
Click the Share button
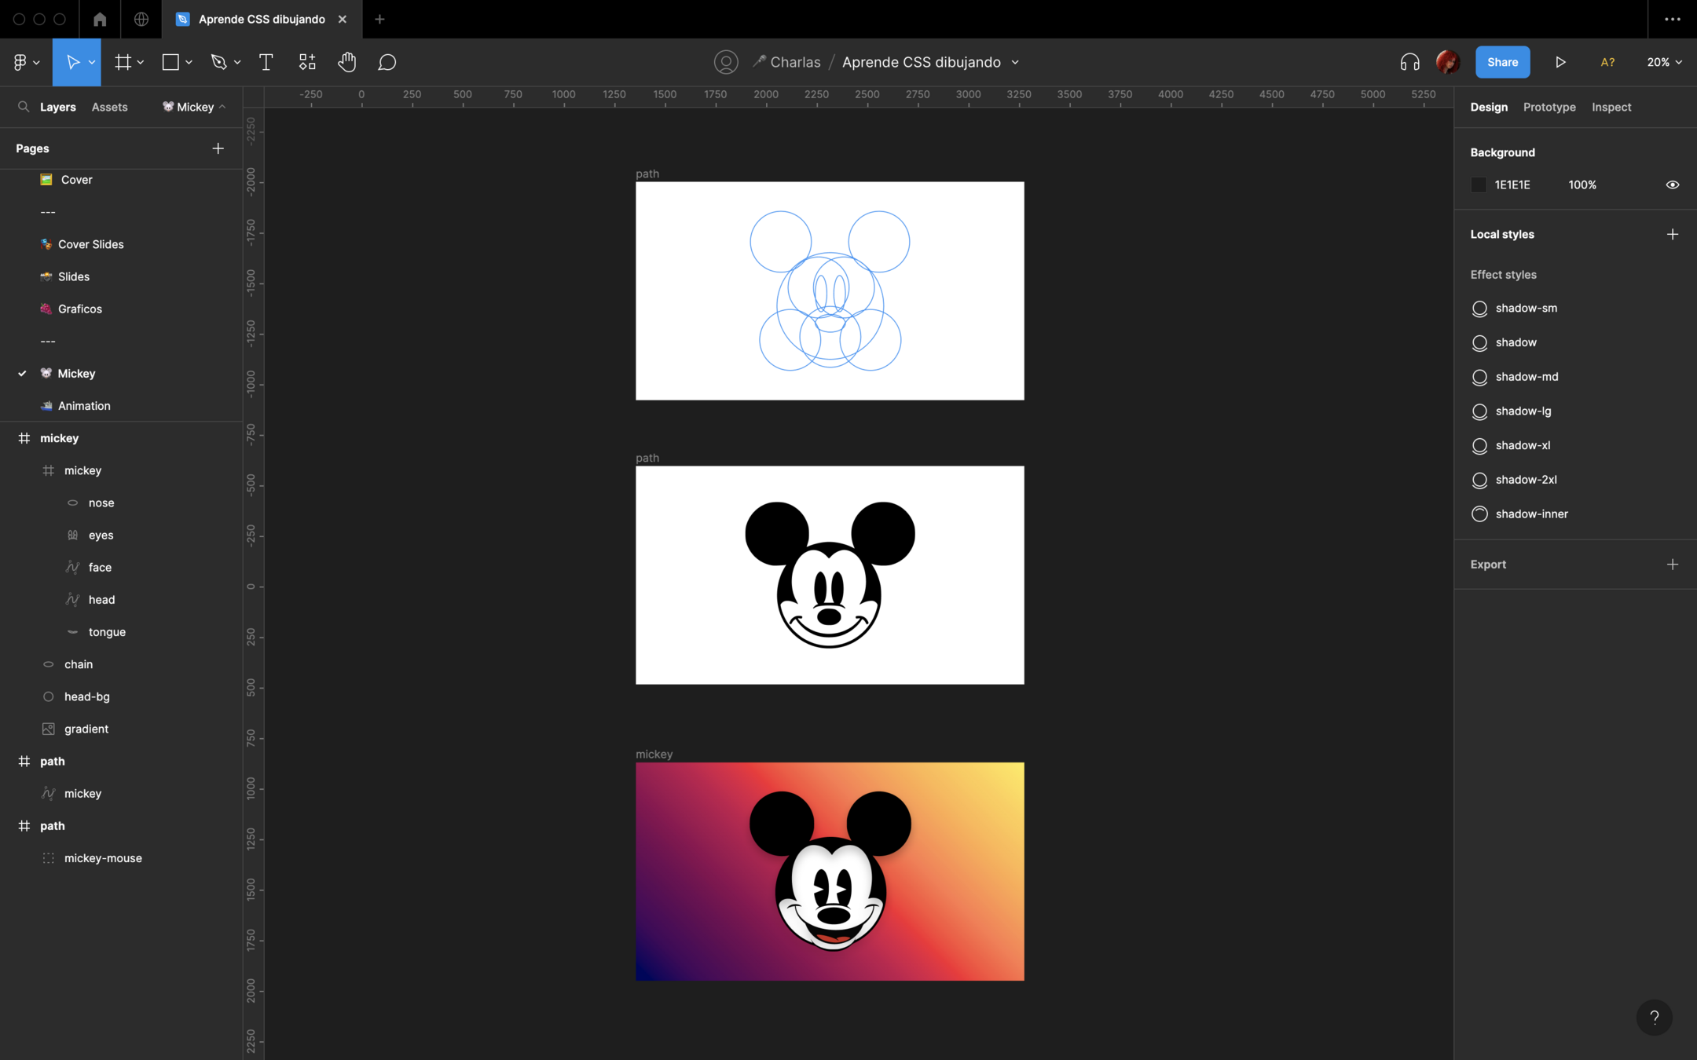pos(1501,62)
